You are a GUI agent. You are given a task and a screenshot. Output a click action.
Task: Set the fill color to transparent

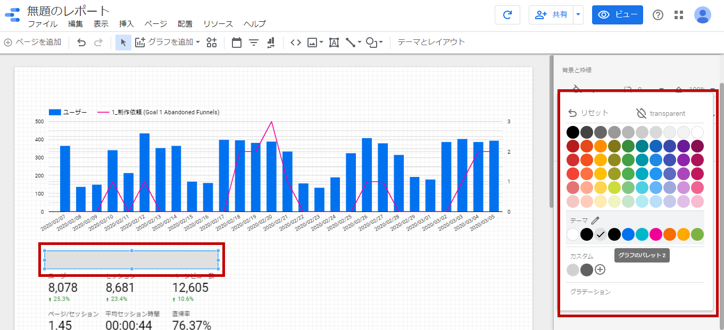pyautogui.click(x=661, y=113)
